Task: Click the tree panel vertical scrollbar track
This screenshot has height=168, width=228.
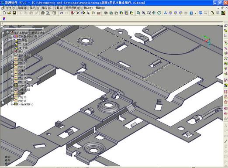Action: pos(3,68)
